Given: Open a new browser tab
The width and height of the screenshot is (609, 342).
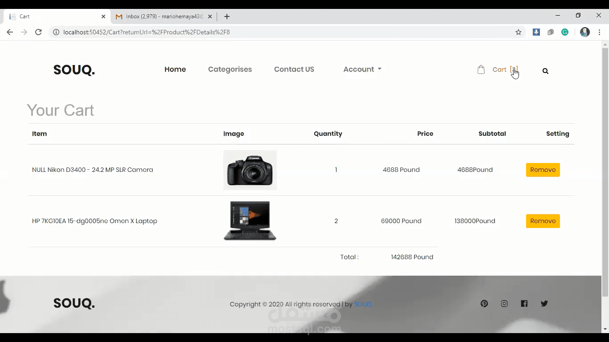Looking at the screenshot, I should coord(227,16).
